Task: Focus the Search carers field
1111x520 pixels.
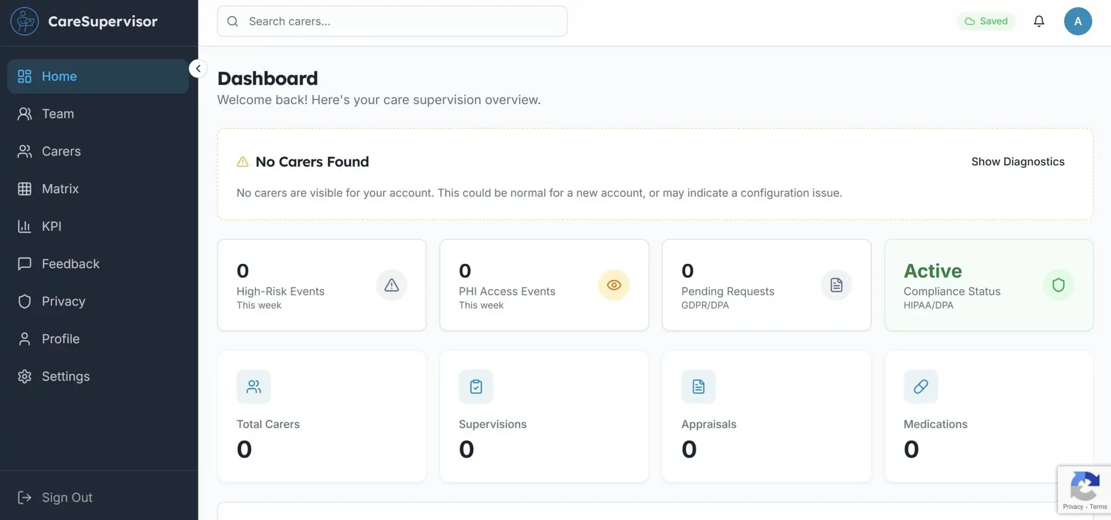Action: [x=392, y=21]
